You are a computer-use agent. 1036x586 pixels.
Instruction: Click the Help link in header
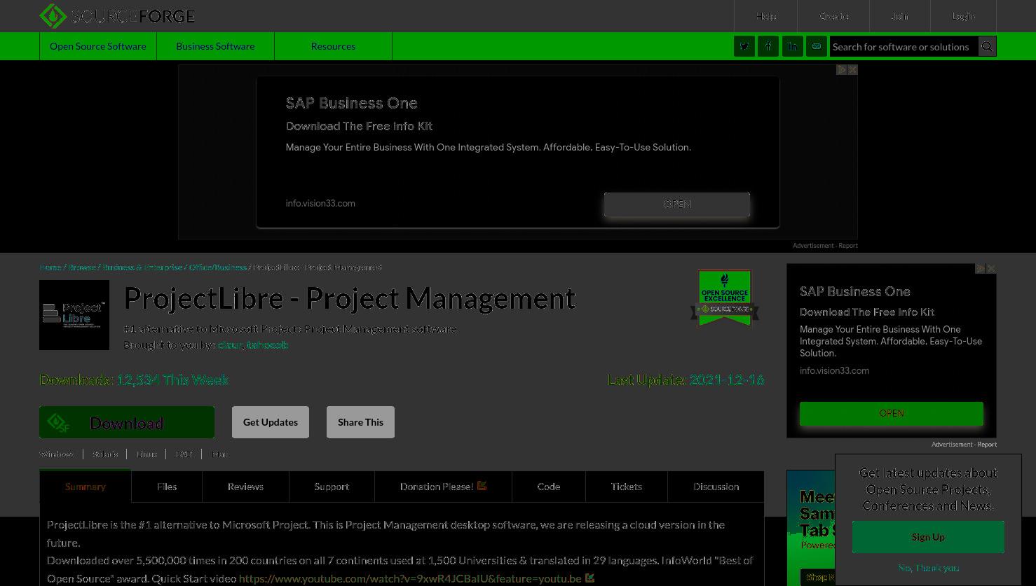(x=766, y=16)
